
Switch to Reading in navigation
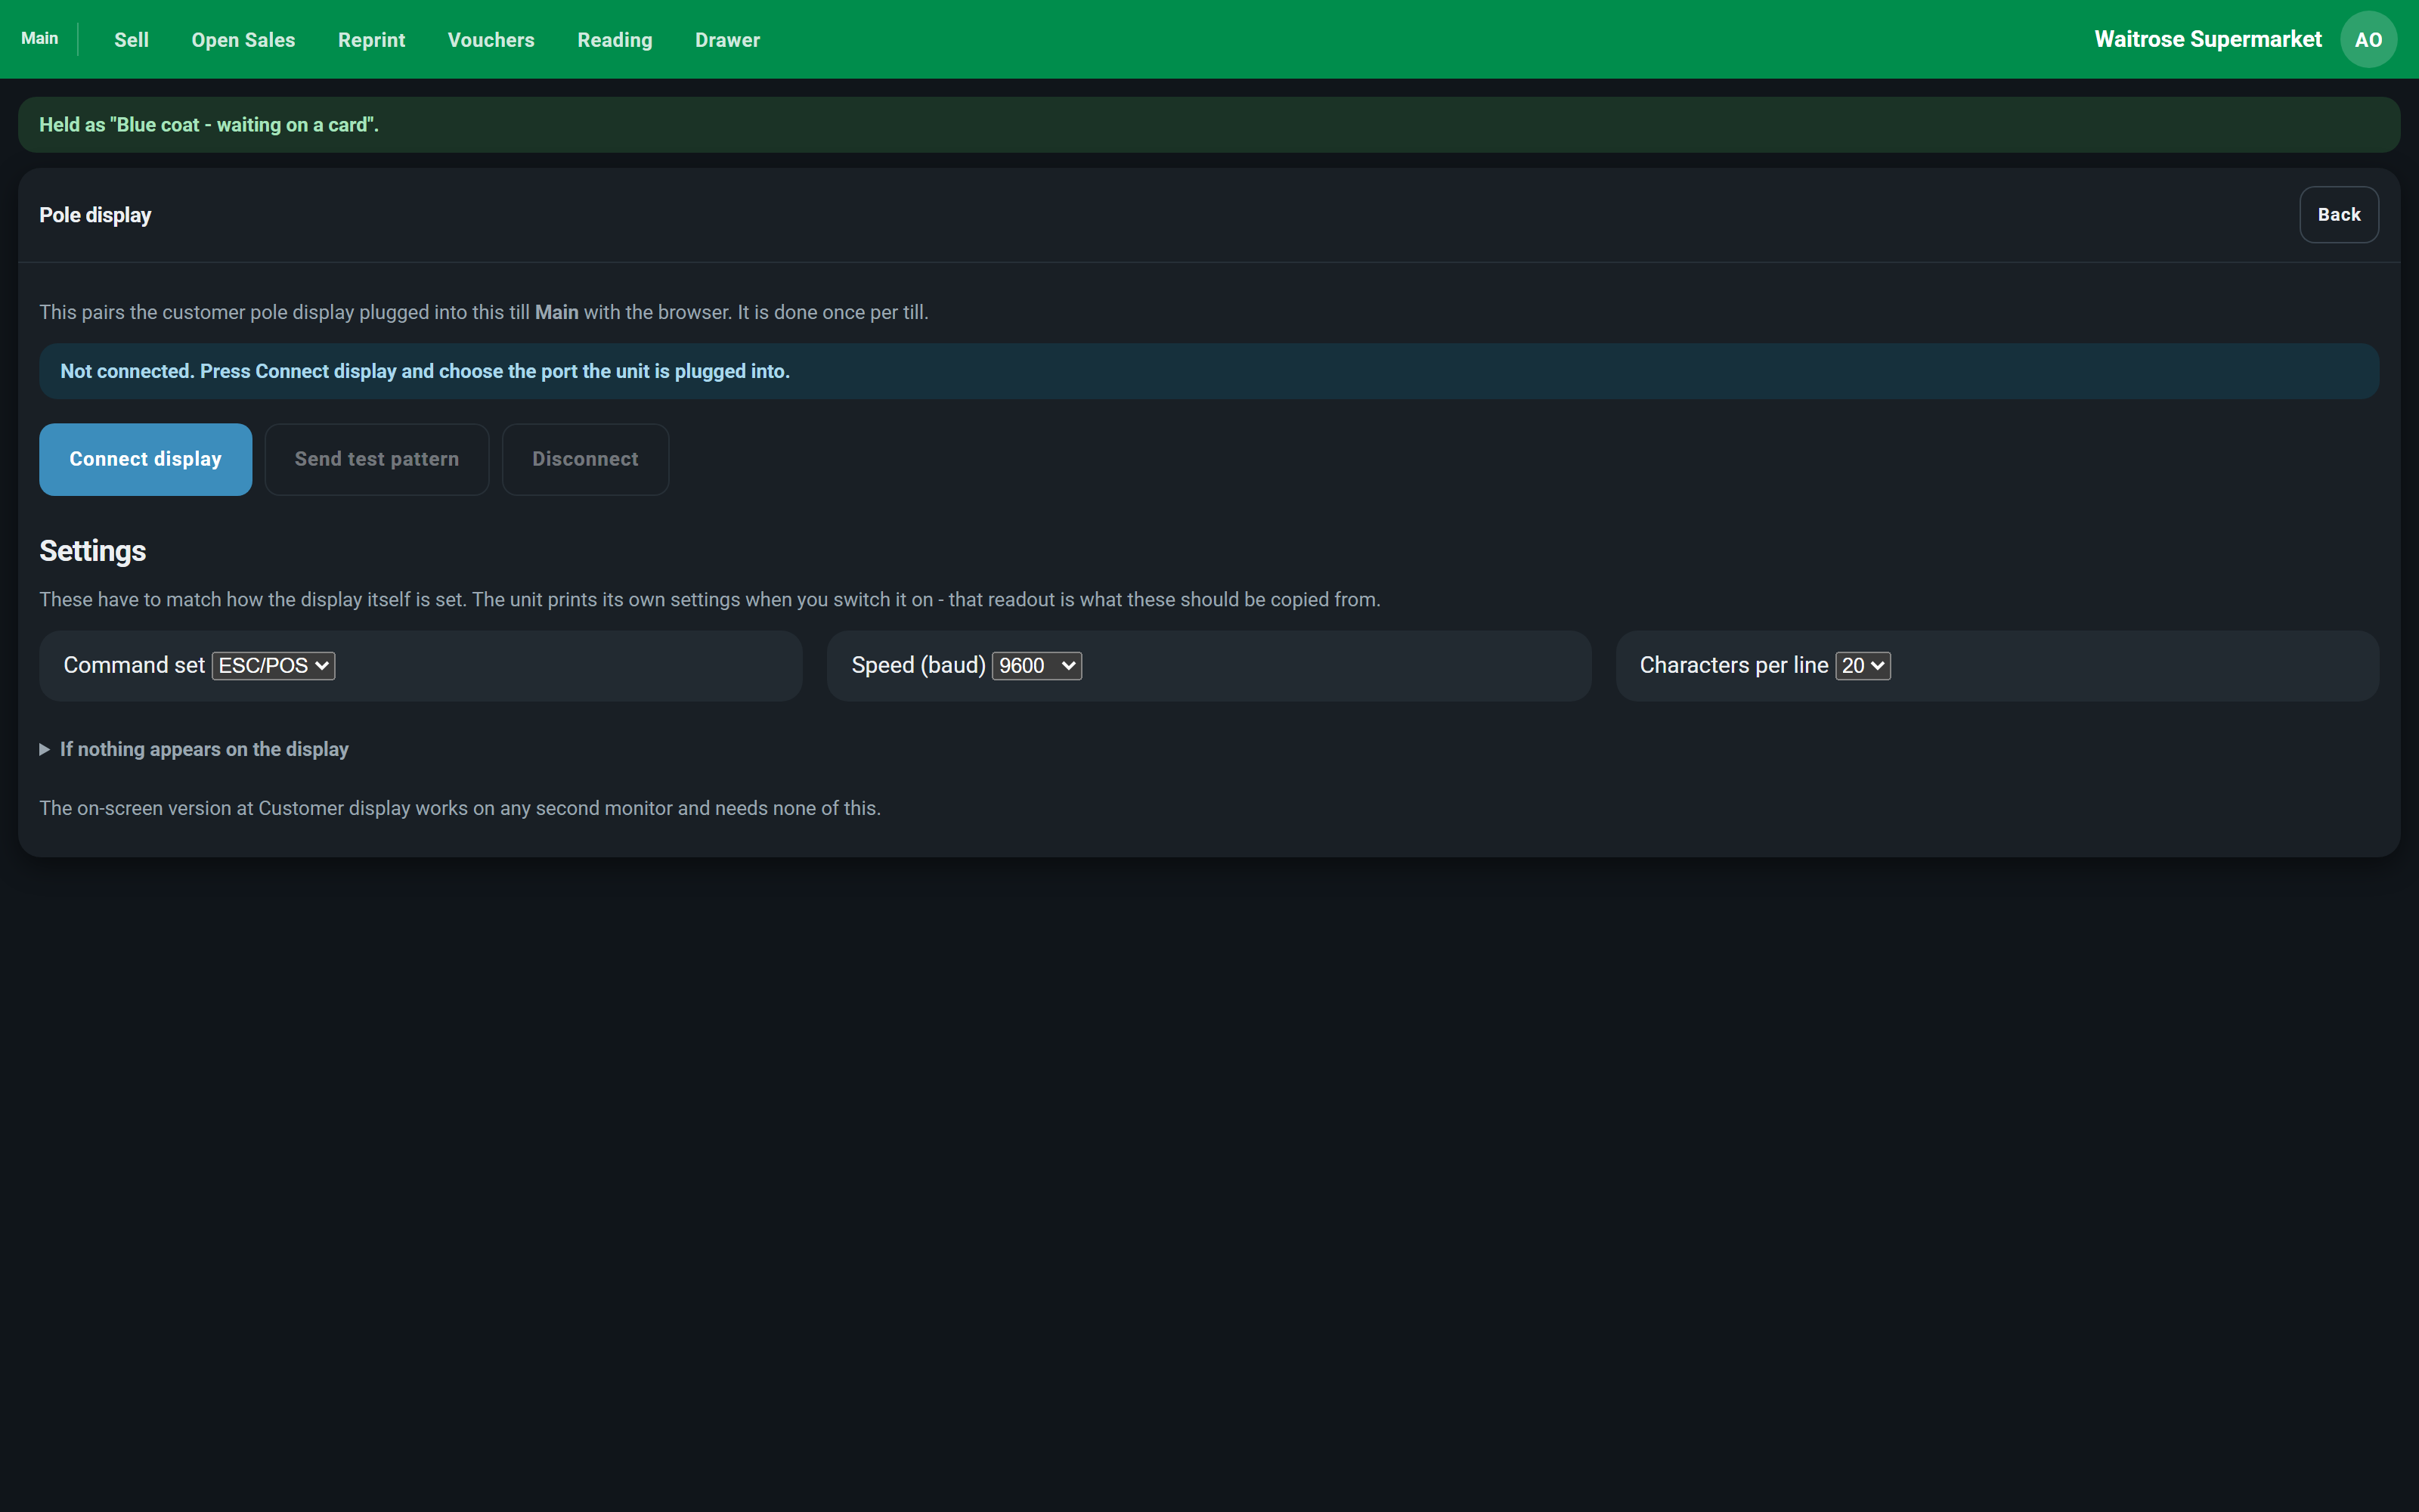(615, 40)
